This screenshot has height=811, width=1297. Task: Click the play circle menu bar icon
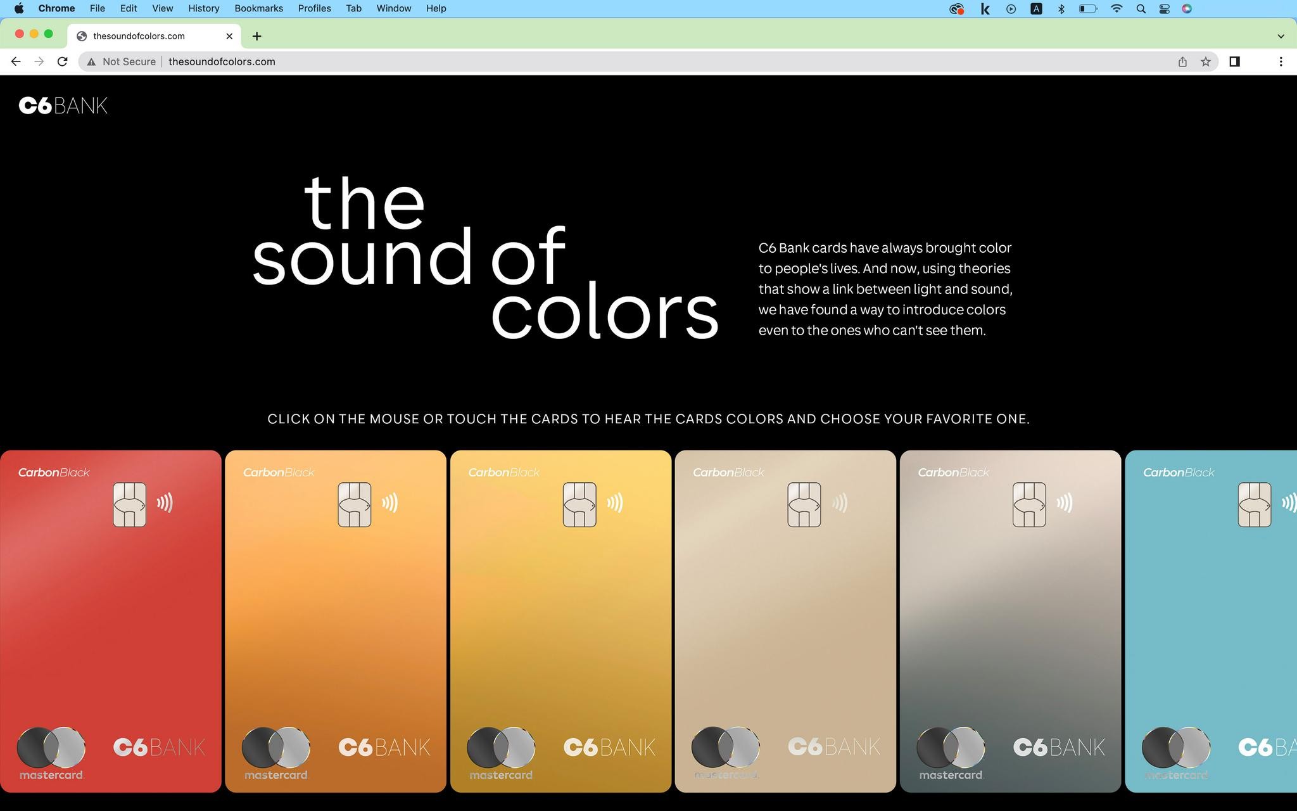(1011, 8)
